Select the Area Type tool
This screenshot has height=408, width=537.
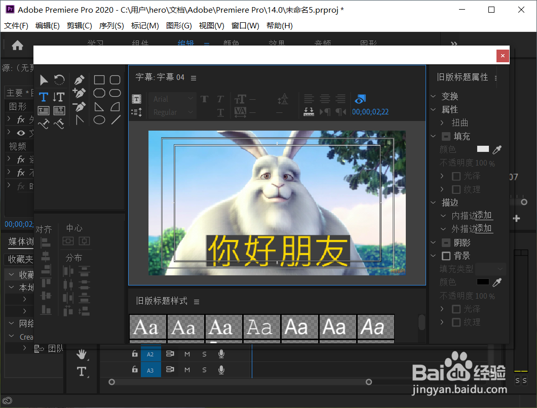tap(44, 110)
